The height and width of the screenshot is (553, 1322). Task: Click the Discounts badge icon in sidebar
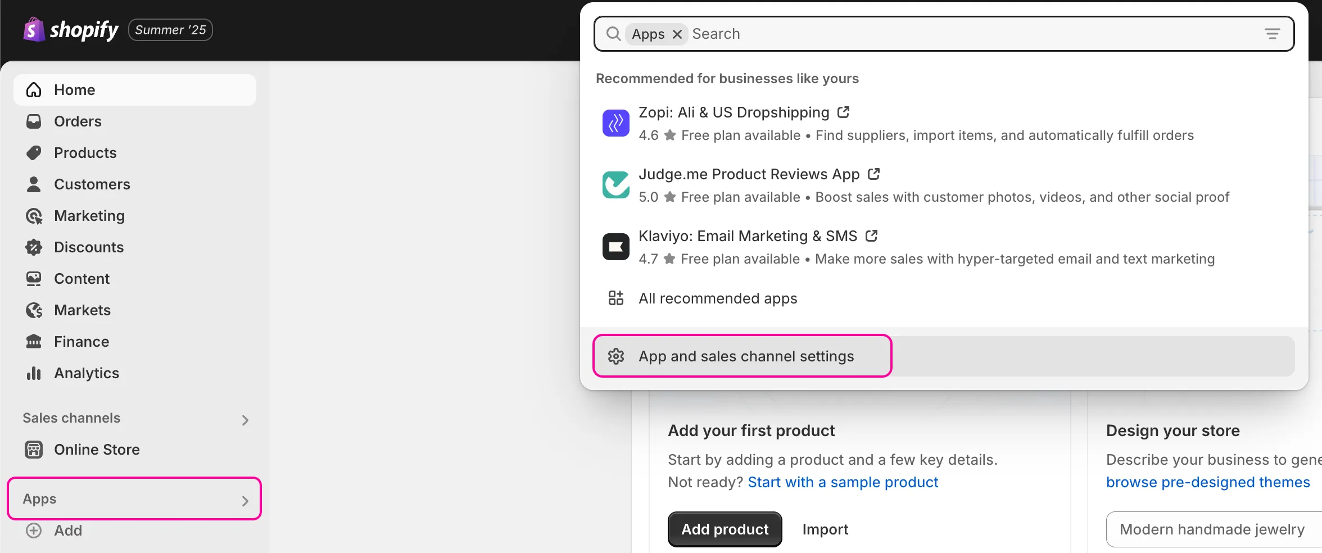(x=34, y=247)
